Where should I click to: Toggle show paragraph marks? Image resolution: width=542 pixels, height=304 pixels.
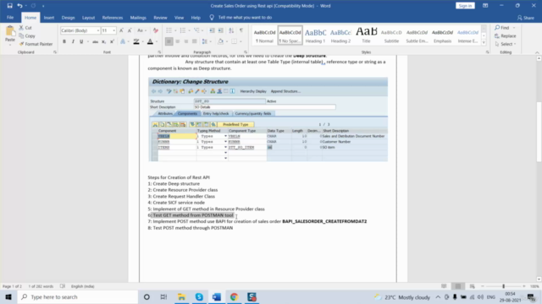tap(241, 30)
